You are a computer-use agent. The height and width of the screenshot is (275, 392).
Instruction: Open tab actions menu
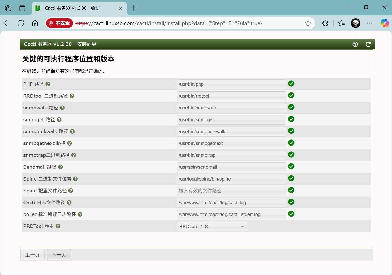22,8
